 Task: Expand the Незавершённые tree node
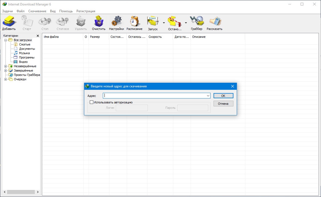click(x=5, y=66)
